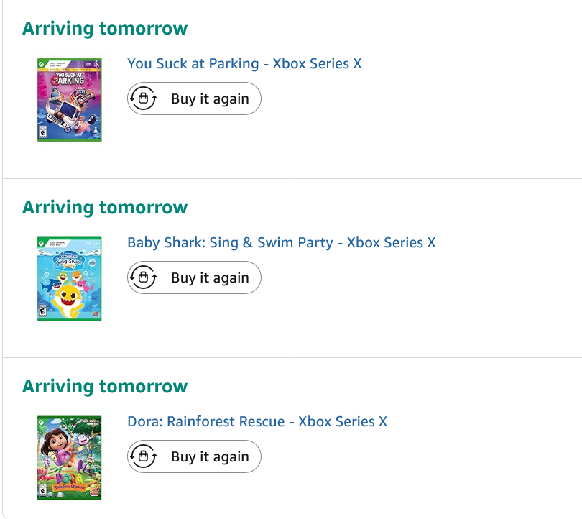
Task: Click reorder icon beside Dora Rainforest Rescue
Action: 143,456
